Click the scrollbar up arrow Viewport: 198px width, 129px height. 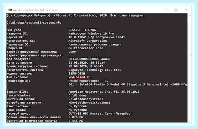tap(189, 16)
